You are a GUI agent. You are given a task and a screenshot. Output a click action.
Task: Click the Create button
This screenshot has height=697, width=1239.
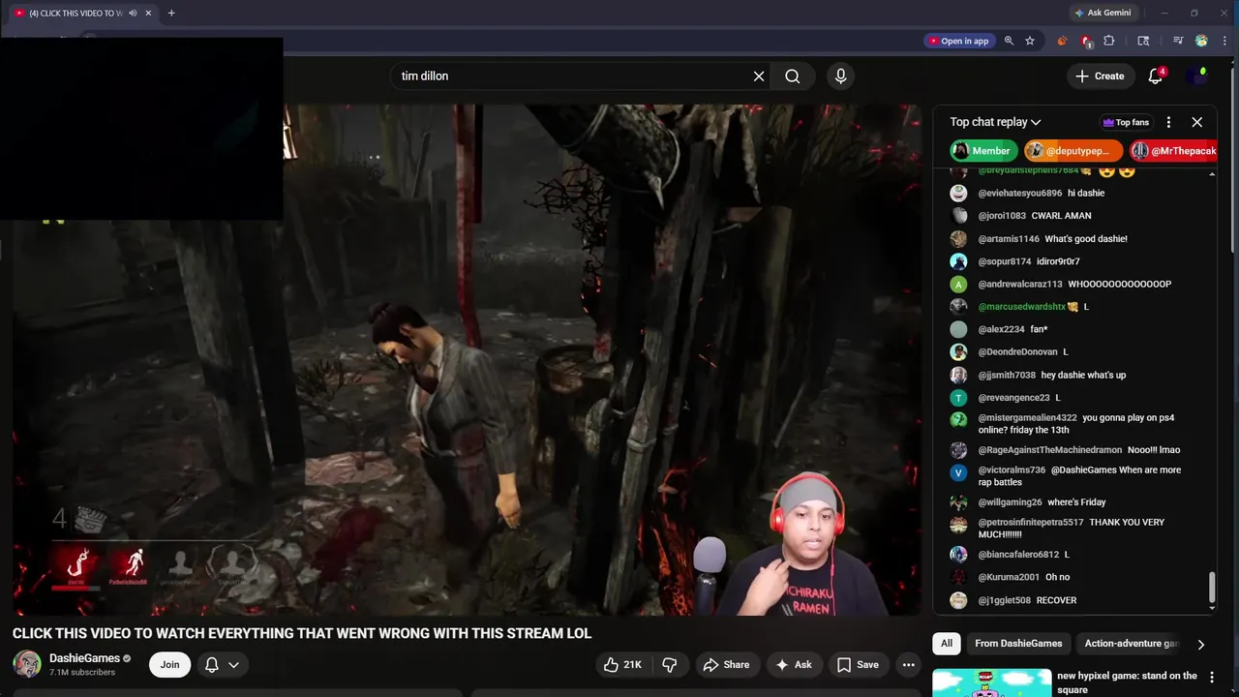click(x=1100, y=76)
